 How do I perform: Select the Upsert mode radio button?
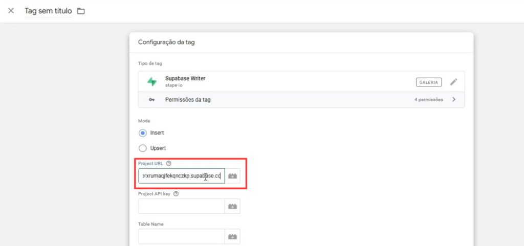pyautogui.click(x=143, y=148)
